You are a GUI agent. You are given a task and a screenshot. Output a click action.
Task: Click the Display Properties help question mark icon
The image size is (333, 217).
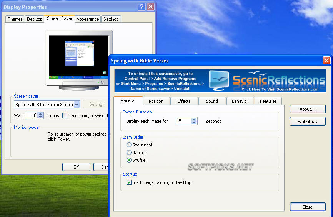point(142,7)
